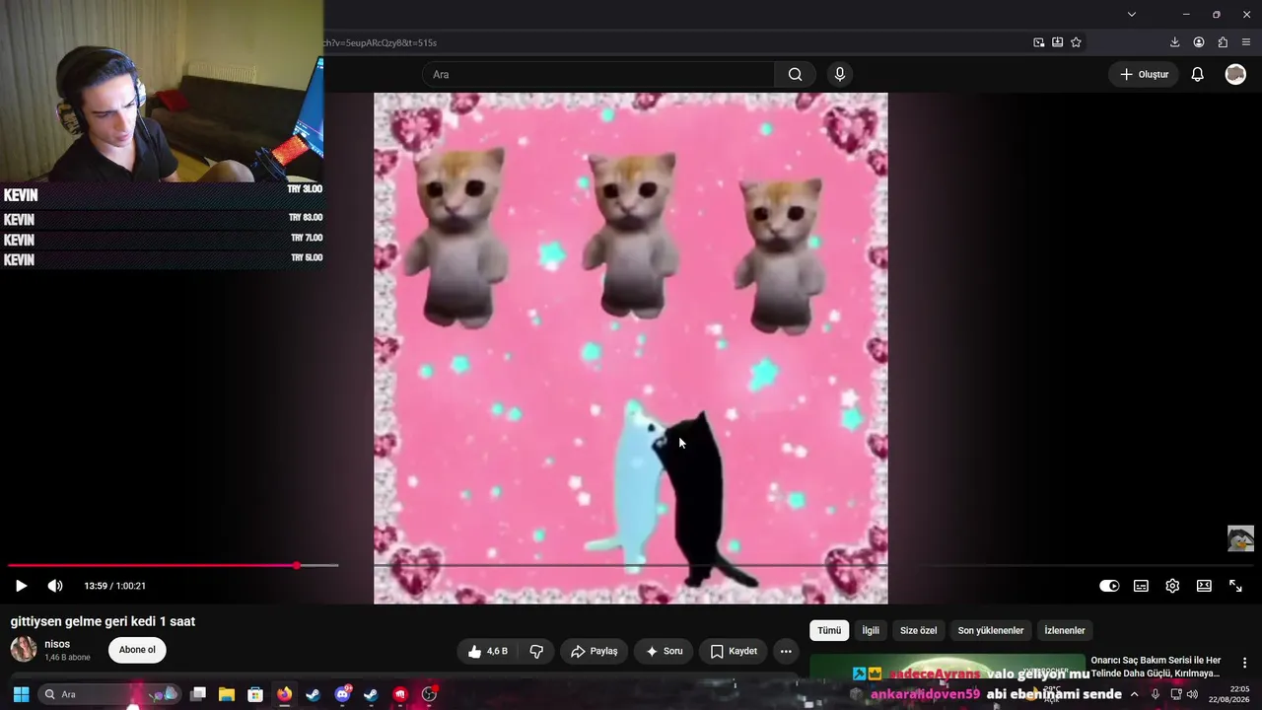
Task: Expand the system tray hidden icons chevron
Action: (x=1134, y=694)
